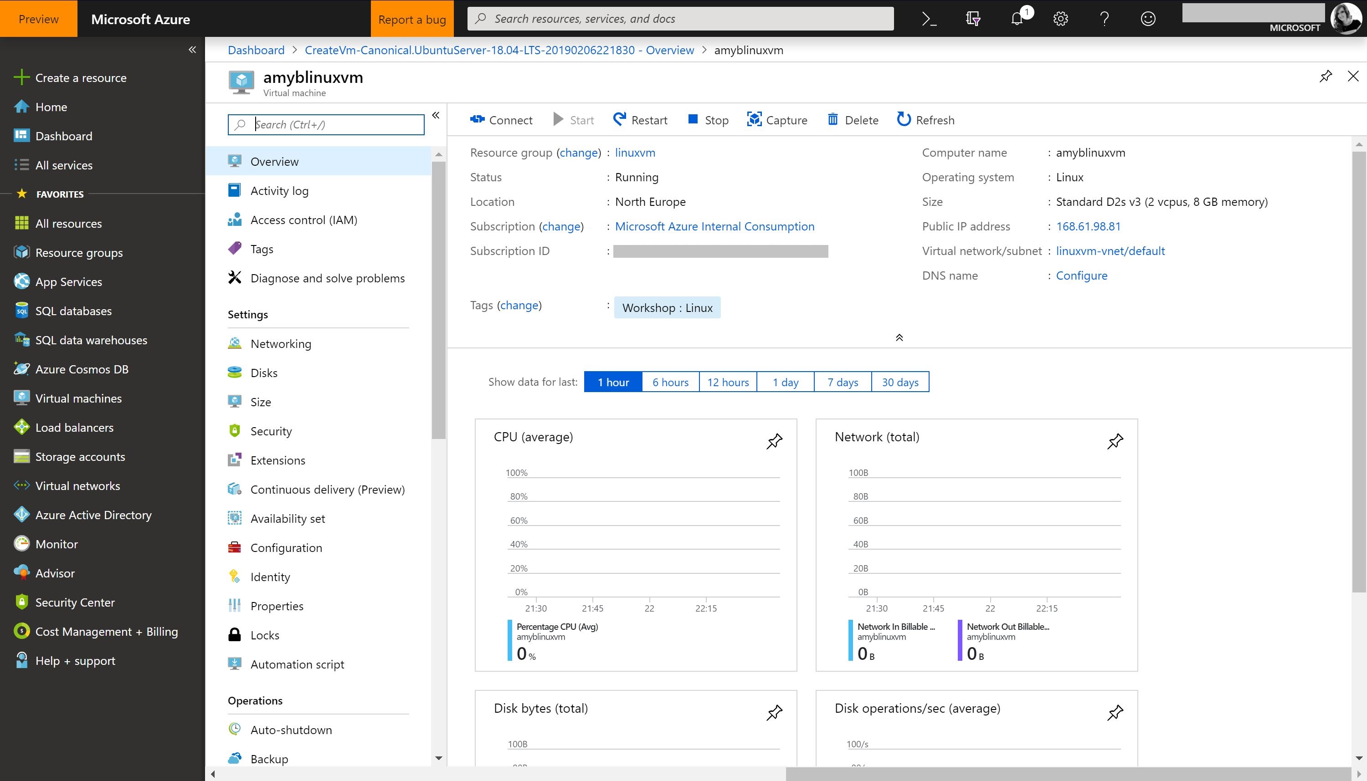Click Configure link next to DNS name
Image resolution: width=1367 pixels, height=781 pixels.
click(1081, 275)
